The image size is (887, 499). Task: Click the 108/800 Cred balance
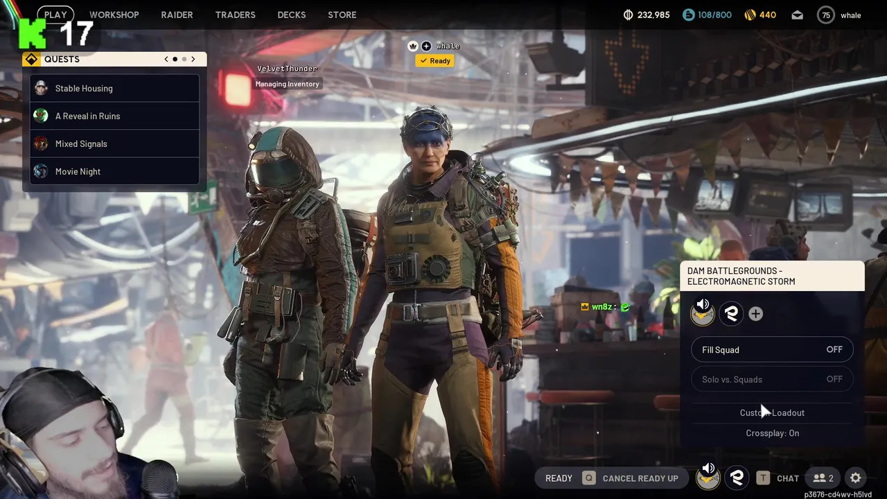[x=714, y=15]
